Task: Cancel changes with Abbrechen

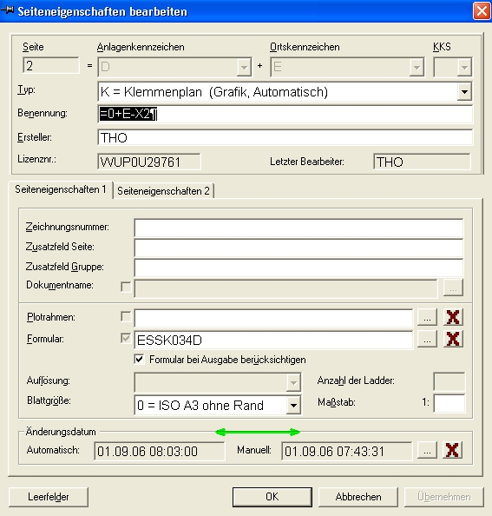Action: pos(358,497)
